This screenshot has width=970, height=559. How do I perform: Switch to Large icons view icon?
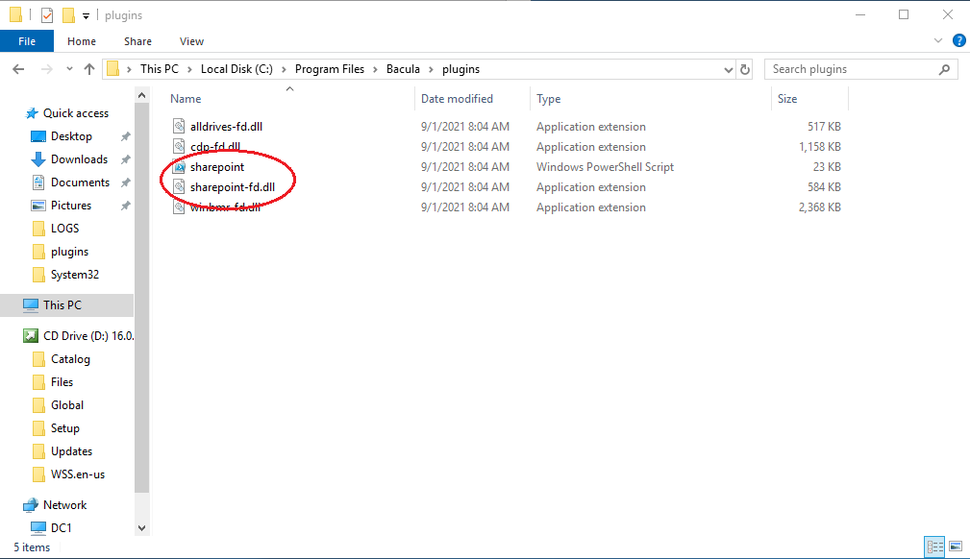pyautogui.click(x=956, y=547)
